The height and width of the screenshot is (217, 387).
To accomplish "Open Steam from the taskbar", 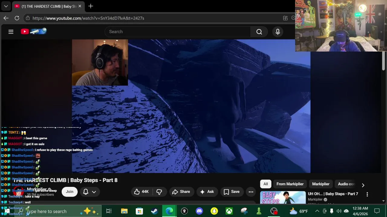I will [x=154, y=211].
